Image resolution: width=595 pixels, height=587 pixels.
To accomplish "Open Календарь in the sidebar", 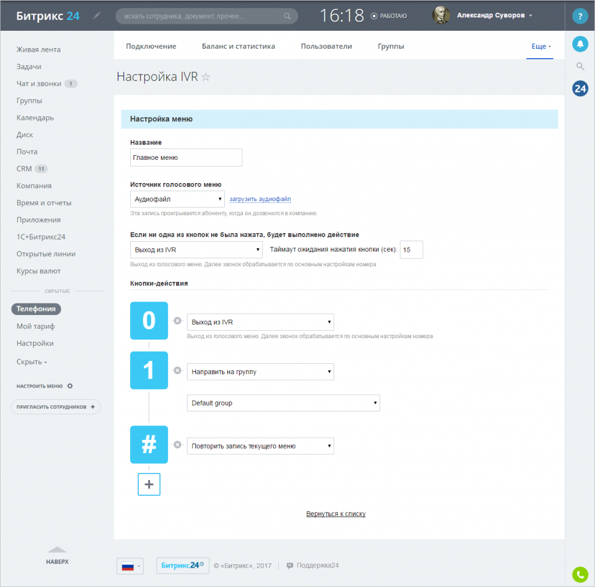I will click(35, 118).
